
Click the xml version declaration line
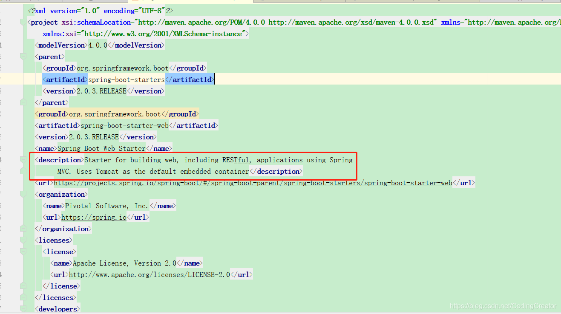point(100,11)
